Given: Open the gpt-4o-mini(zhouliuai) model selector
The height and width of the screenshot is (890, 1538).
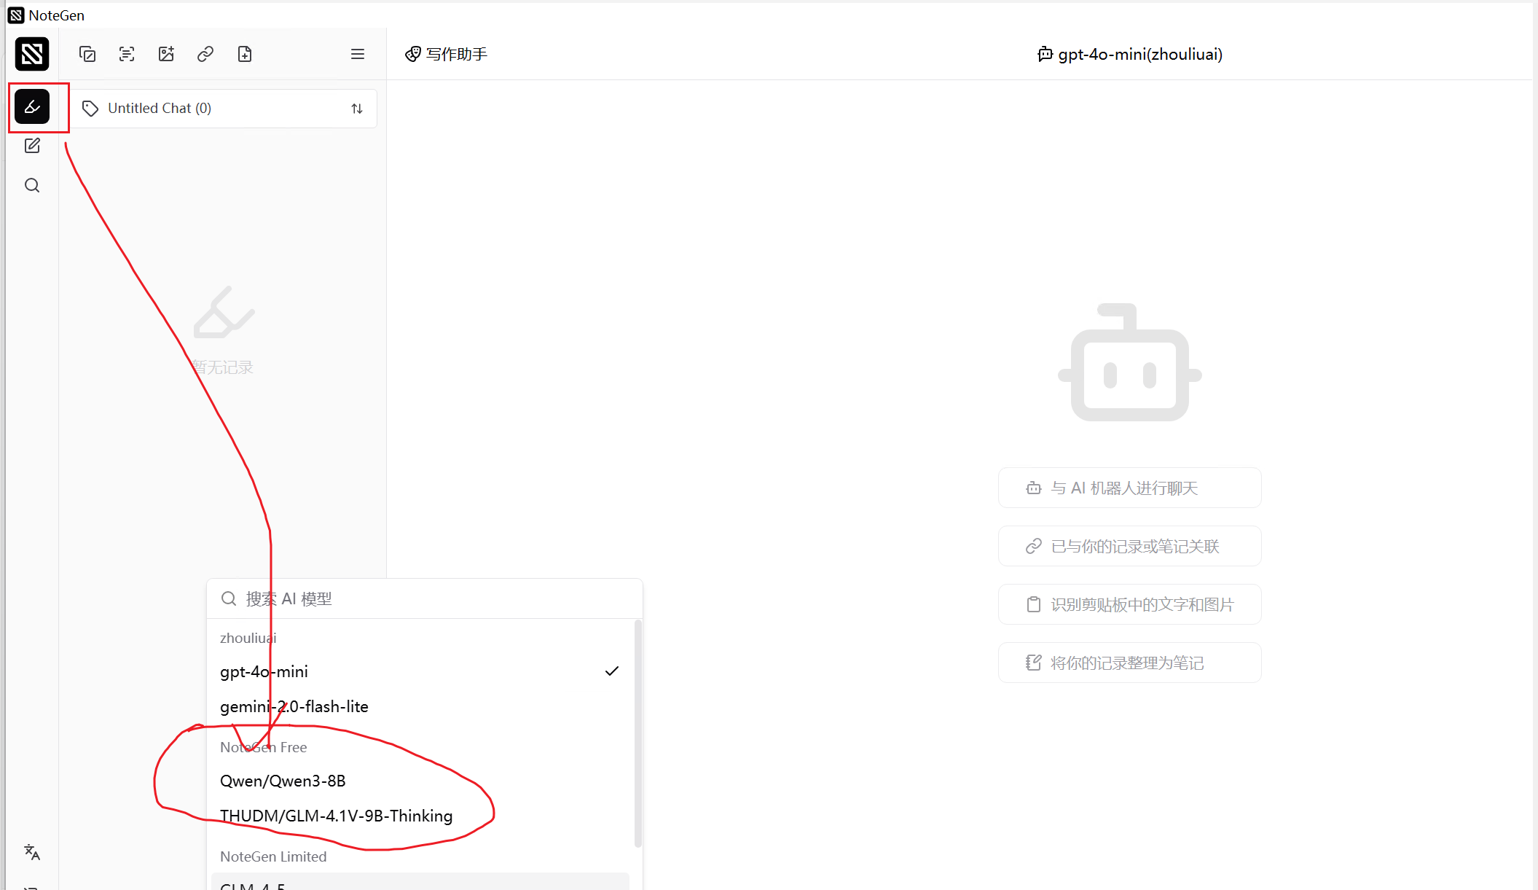Looking at the screenshot, I should coord(1130,54).
